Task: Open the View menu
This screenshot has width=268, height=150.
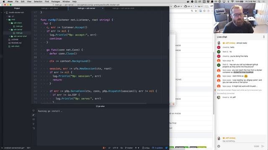Action: click(x=29, y=1)
